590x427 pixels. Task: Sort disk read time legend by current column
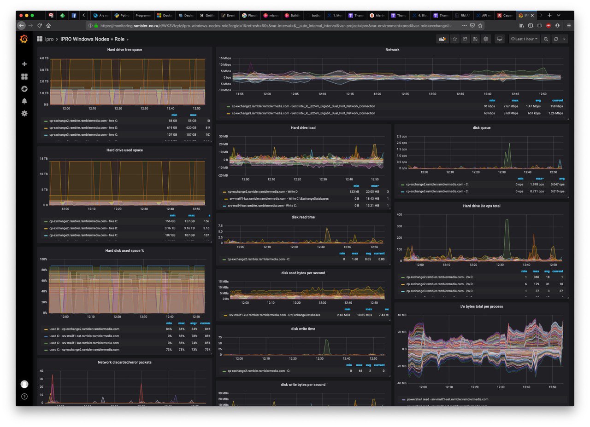click(379, 254)
